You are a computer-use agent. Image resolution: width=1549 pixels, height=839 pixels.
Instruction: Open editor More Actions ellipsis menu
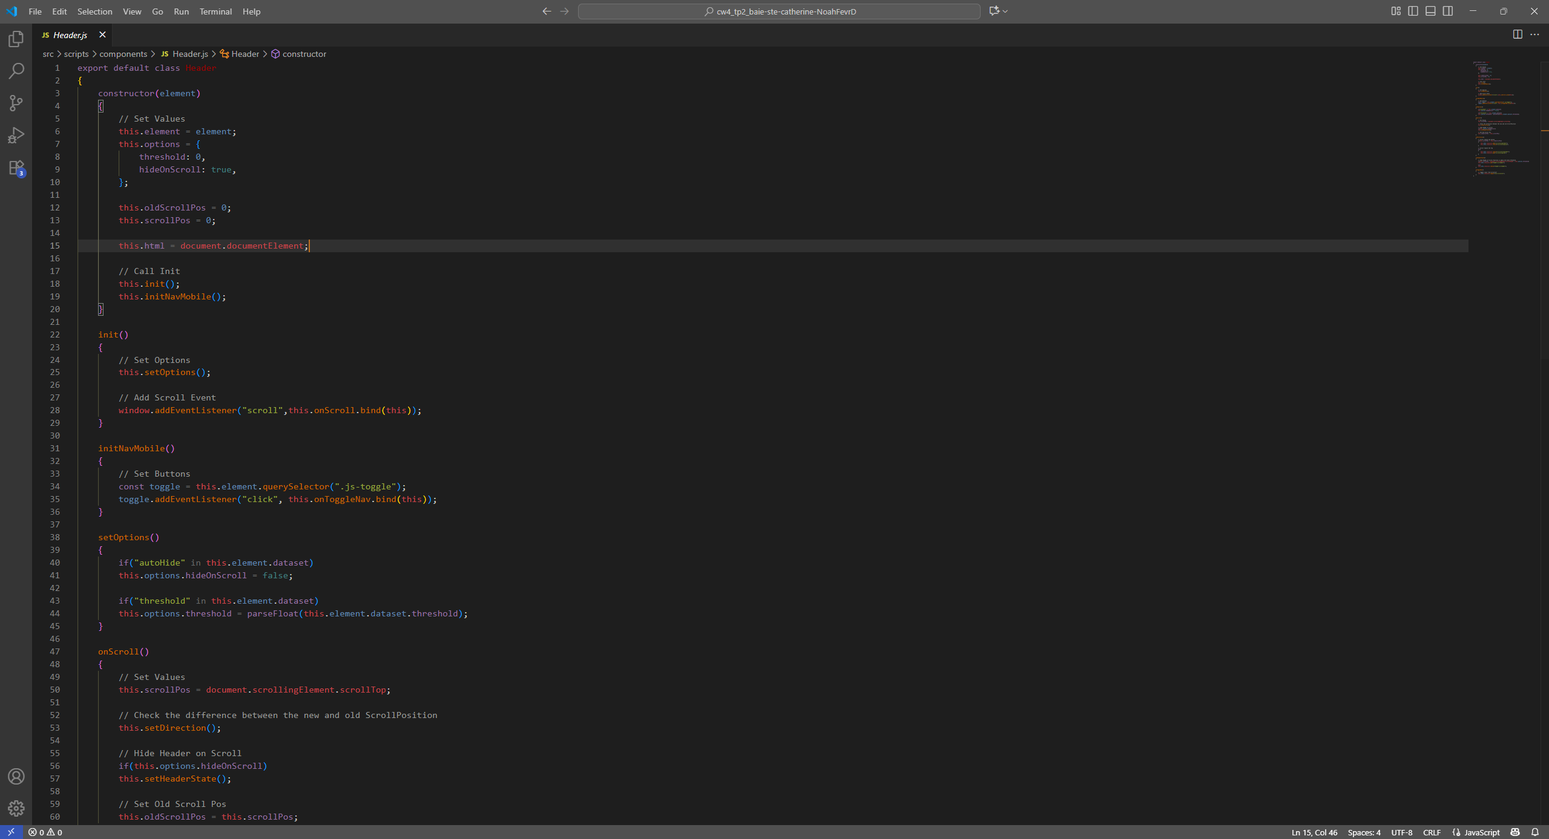(1534, 34)
